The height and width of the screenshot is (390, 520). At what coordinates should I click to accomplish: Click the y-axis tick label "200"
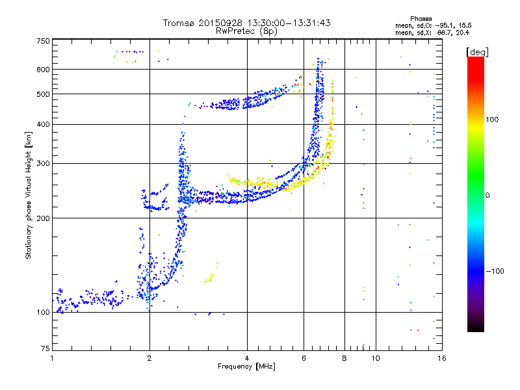coord(43,218)
